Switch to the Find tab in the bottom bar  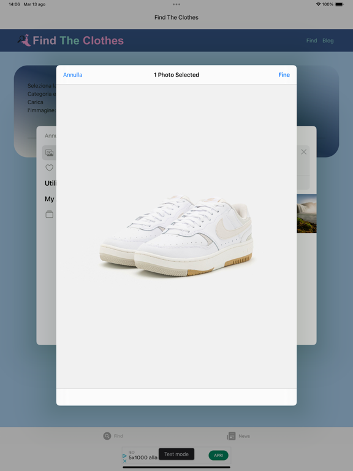point(113,436)
